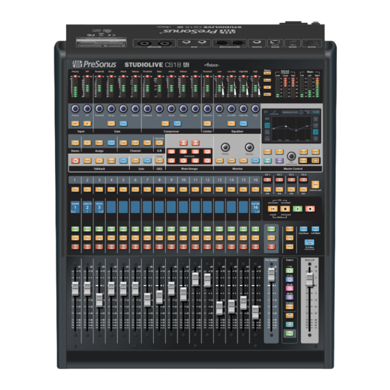Select the green User fader layer
The width and height of the screenshot is (390, 390).
click(290, 333)
